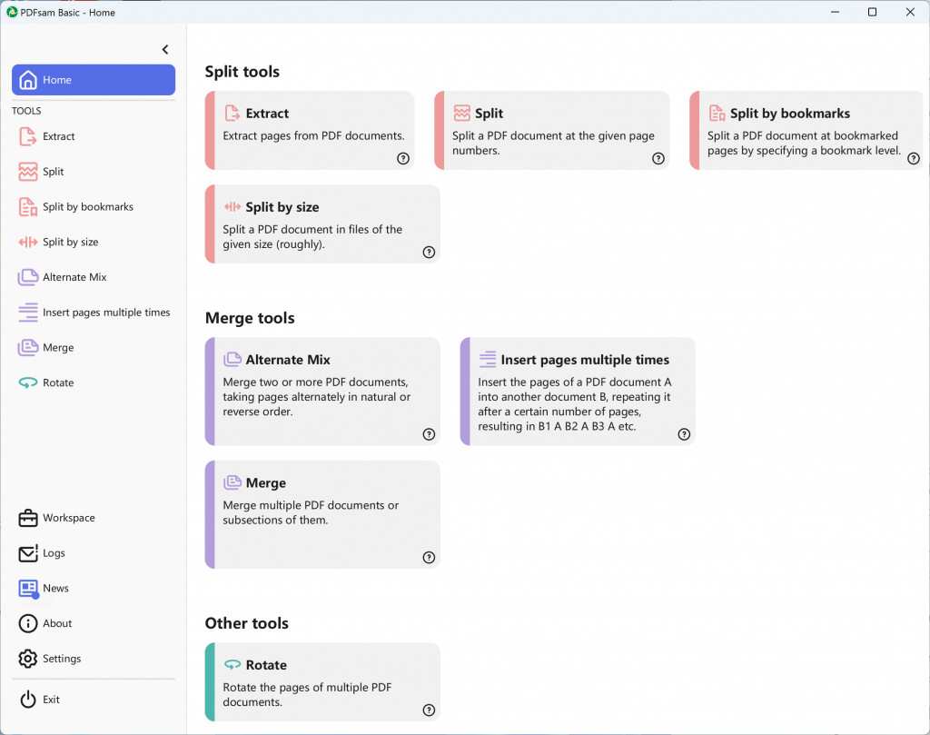Open Alternate Mix label from the sidebar
The height and width of the screenshot is (735, 930).
coord(74,277)
